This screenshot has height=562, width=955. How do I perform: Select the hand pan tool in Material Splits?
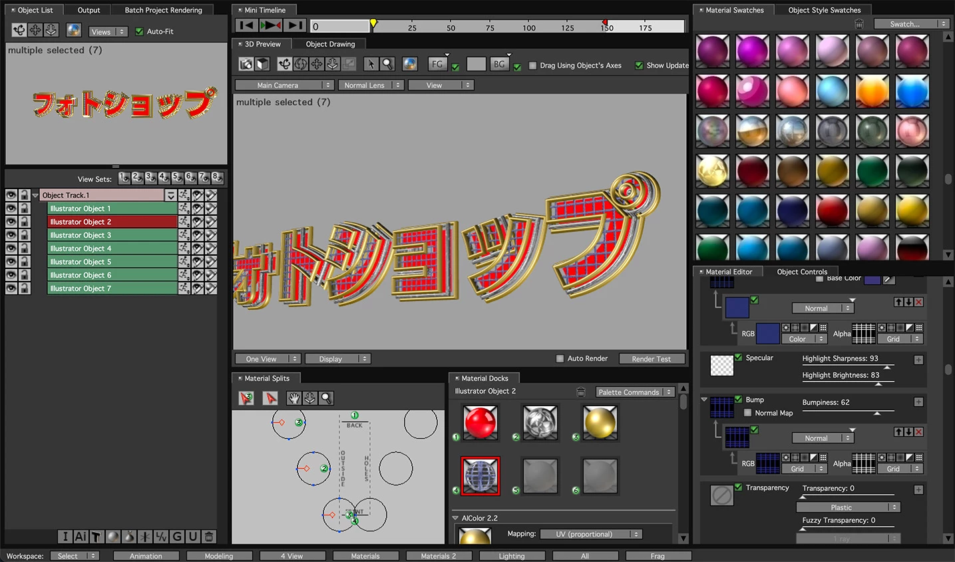pos(293,398)
